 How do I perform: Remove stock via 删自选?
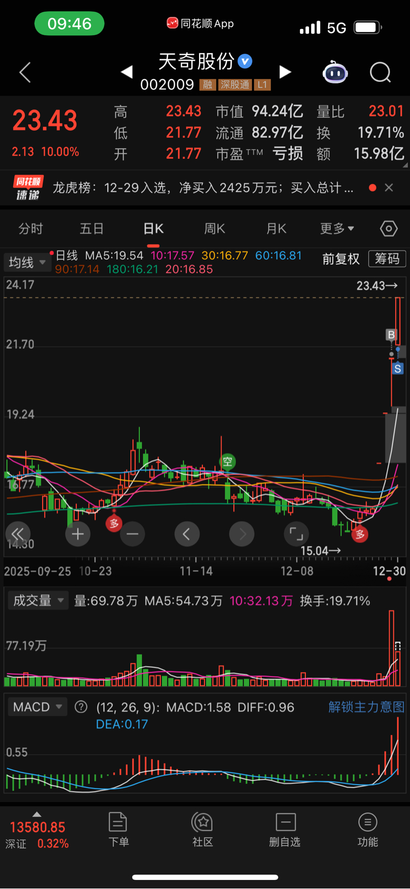pyautogui.click(x=285, y=830)
